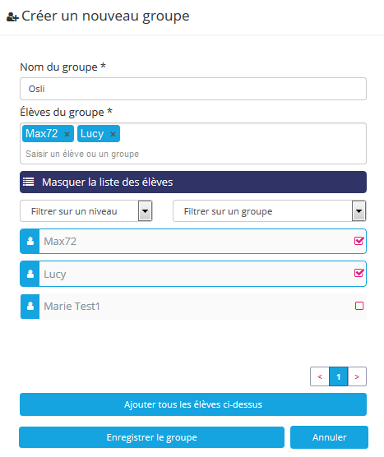
Task: Check the Marie Test1 checkbox
Action: point(359,306)
